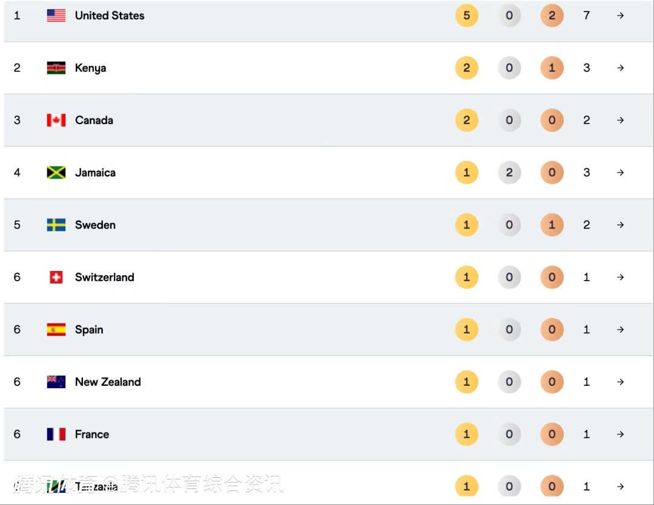Click the New Zealand flag icon
This screenshot has width=654, height=505.
point(56,382)
